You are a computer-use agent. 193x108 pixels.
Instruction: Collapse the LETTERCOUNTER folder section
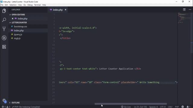tap(19, 22)
